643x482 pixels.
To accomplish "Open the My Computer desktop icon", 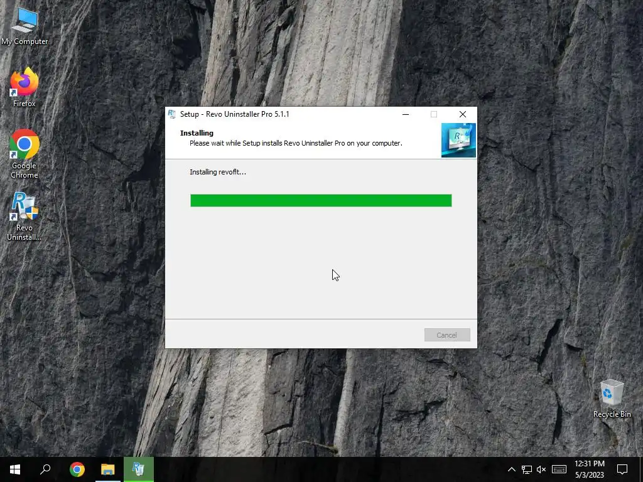I will click(x=24, y=27).
